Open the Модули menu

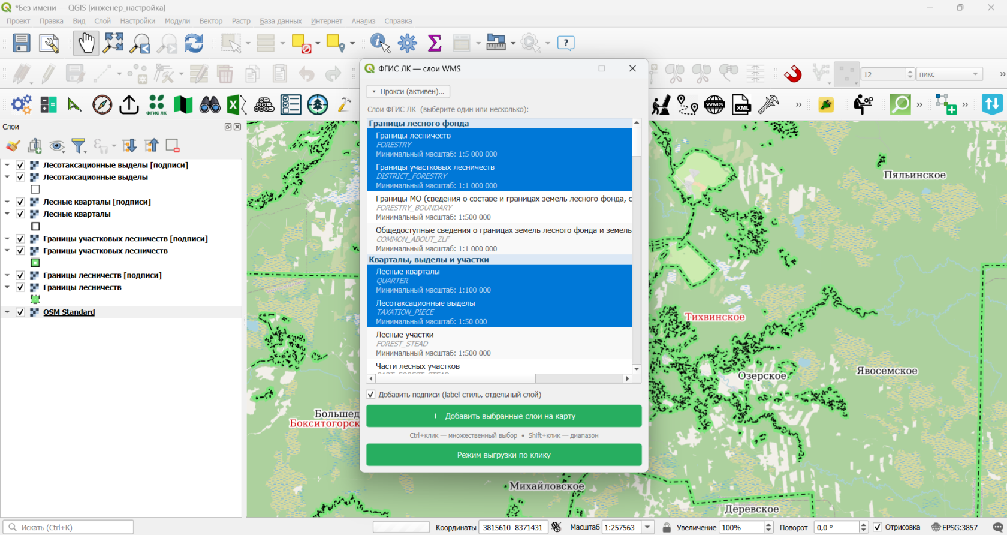[177, 21]
